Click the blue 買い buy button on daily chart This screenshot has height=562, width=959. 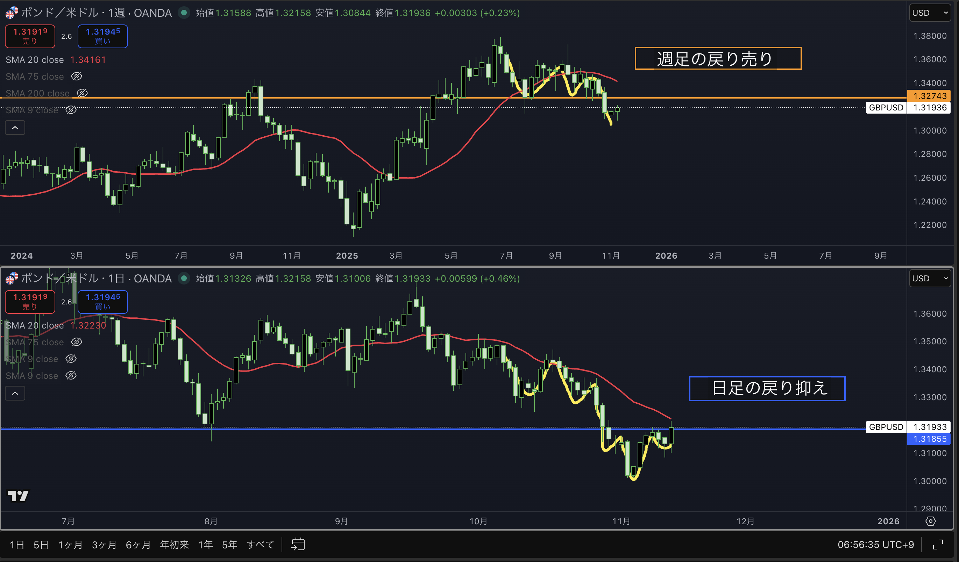pyautogui.click(x=103, y=302)
